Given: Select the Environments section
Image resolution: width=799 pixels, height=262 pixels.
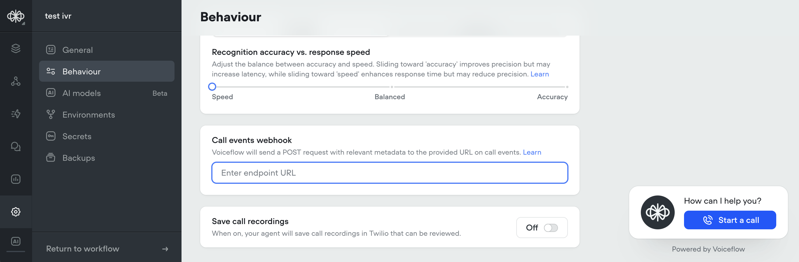Looking at the screenshot, I should pos(88,115).
